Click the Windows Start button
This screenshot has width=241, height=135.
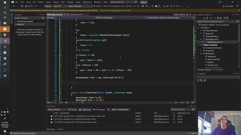click(5, 3)
